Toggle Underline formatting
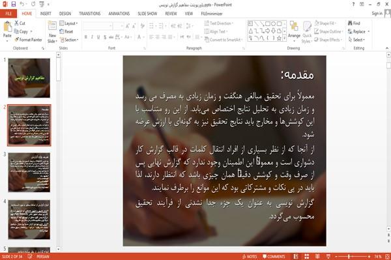391x260 pixels. click(98, 37)
